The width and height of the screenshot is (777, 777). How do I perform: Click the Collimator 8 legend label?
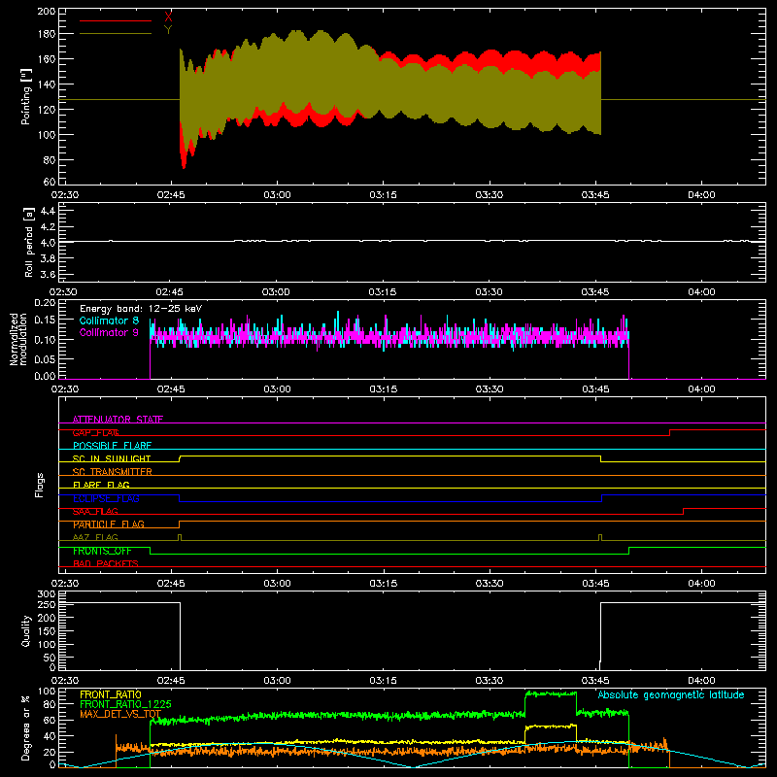[109, 321]
